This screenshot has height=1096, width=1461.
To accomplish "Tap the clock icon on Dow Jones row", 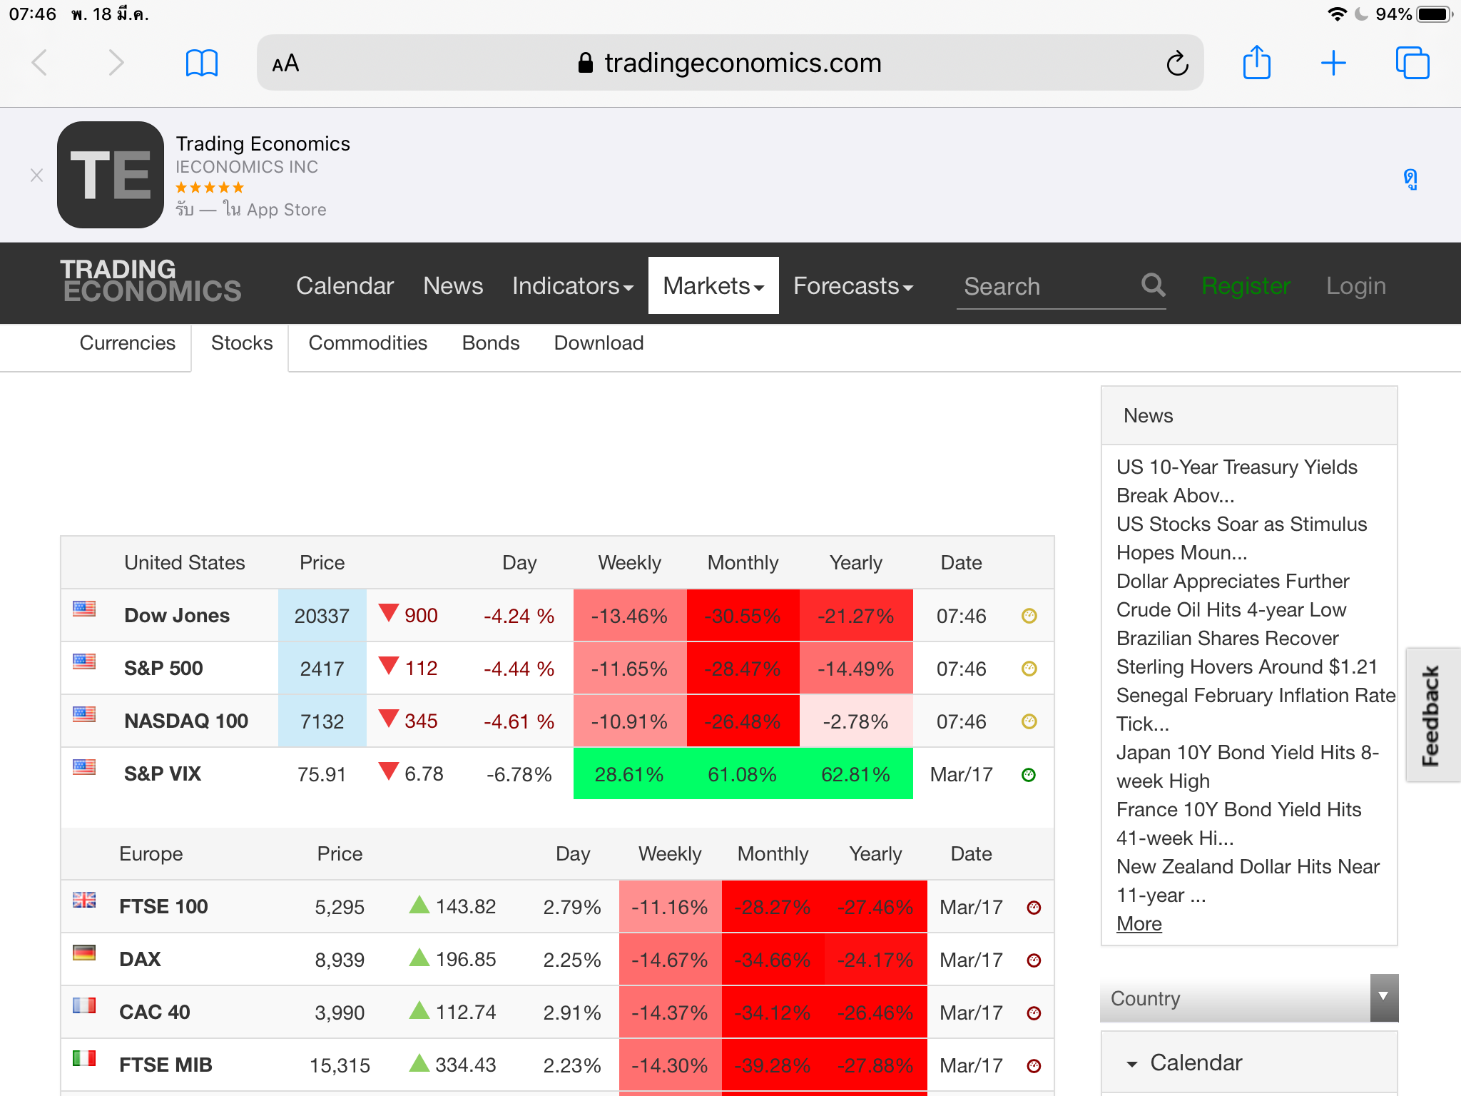I will (x=1029, y=616).
